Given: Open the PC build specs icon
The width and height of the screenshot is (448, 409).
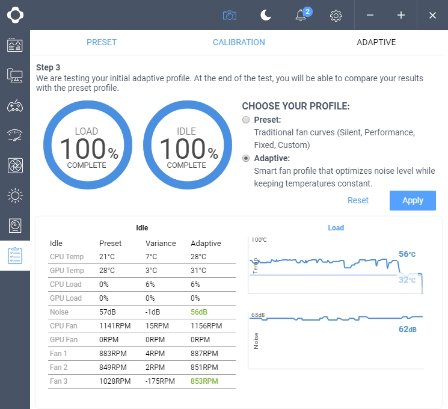Looking at the screenshot, I should pyautogui.click(x=15, y=75).
